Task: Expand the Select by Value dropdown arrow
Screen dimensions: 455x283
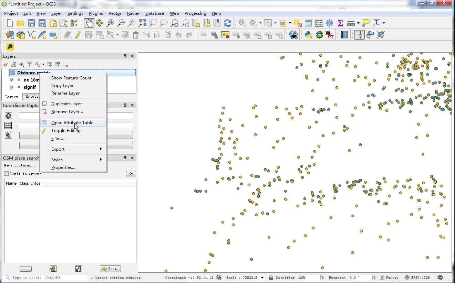Action: (x=290, y=23)
